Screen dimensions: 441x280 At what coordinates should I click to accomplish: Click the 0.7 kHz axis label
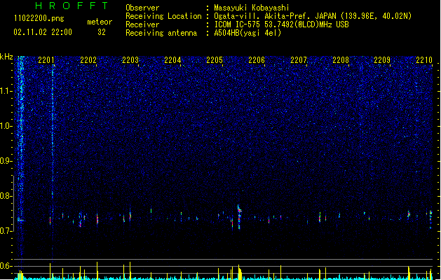(6, 231)
